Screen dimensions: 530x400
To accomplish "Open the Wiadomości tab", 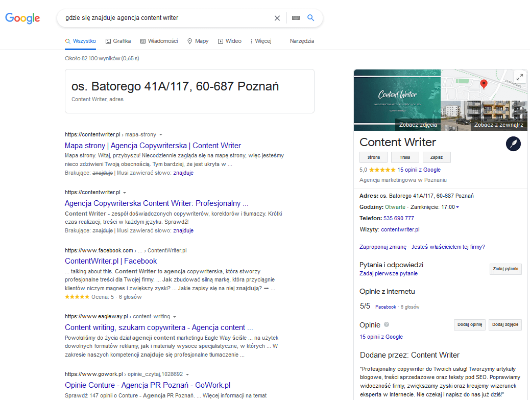I will click(159, 41).
